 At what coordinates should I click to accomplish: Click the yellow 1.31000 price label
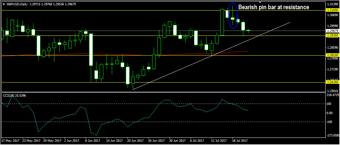pyautogui.click(x=332, y=10)
